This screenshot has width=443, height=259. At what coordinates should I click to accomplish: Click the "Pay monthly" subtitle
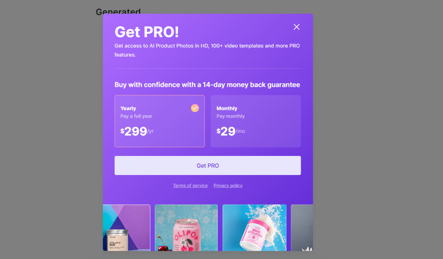pos(230,116)
